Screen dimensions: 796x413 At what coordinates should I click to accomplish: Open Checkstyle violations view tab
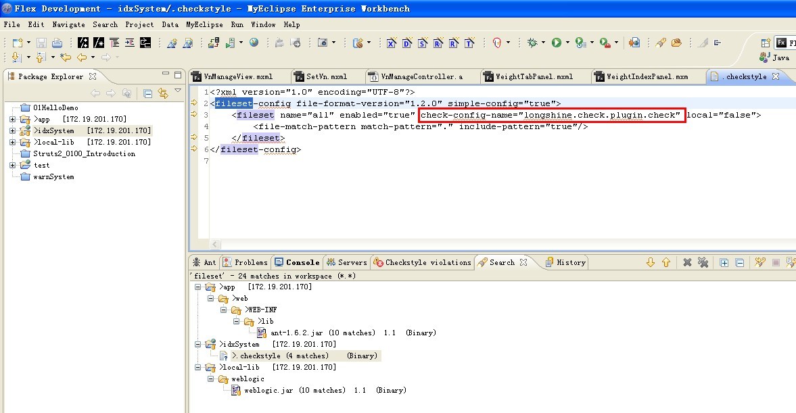[x=423, y=262]
